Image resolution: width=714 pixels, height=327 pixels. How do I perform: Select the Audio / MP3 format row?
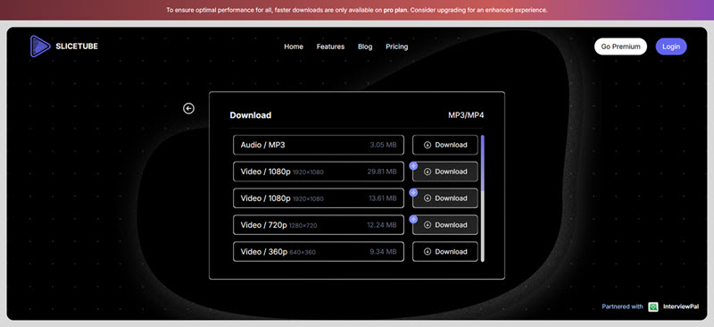pos(319,145)
